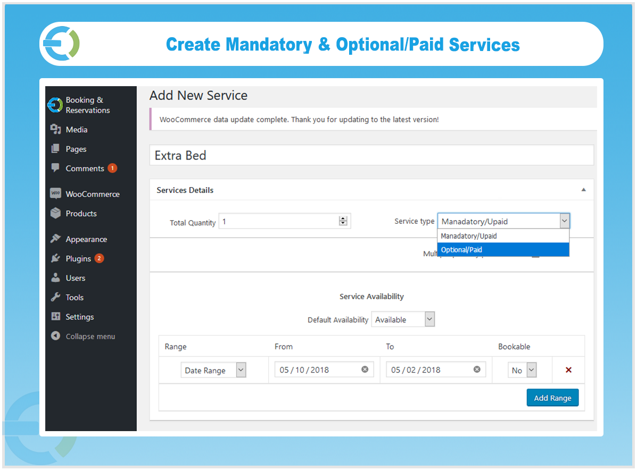Click the Appearance paintbrush icon
Image resolution: width=637 pixels, height=471 pixels.
[56, 239]
